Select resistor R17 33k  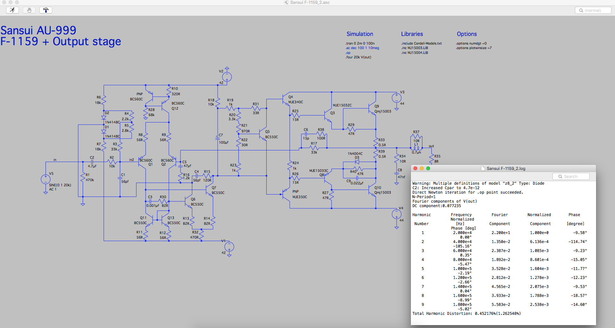click(314, 148)
